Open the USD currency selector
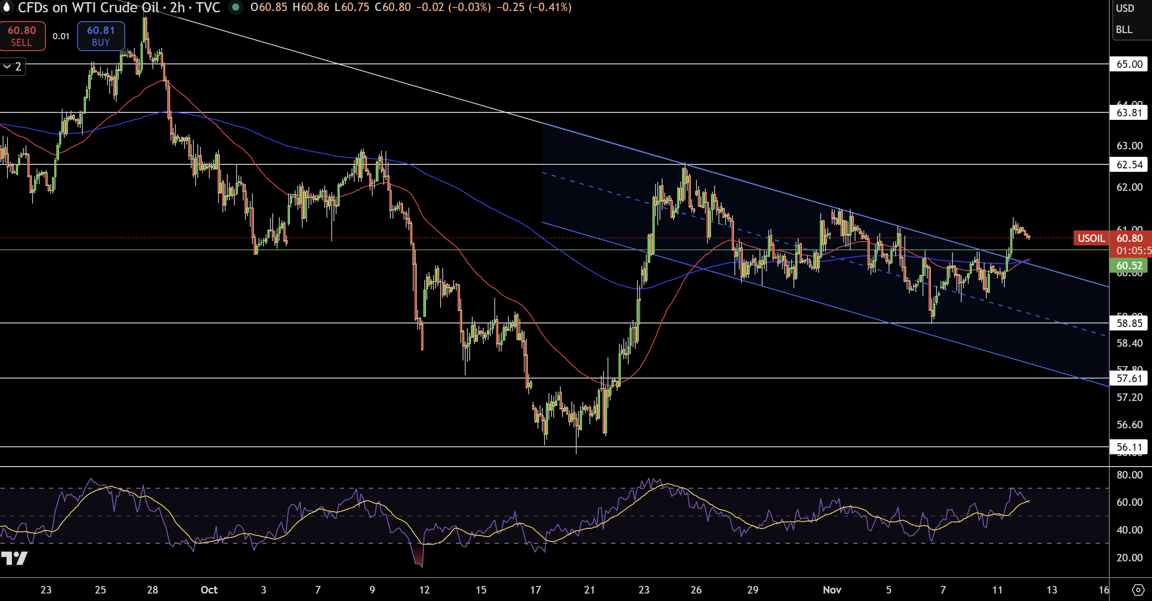This screenshot has height=601, width=1152. 1125,8
